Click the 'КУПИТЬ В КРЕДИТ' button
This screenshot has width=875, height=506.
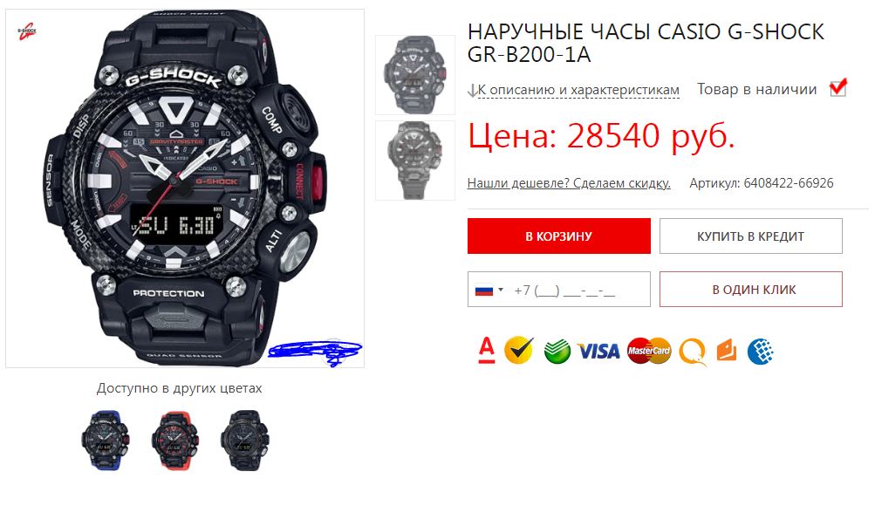[x=750, y=236]
